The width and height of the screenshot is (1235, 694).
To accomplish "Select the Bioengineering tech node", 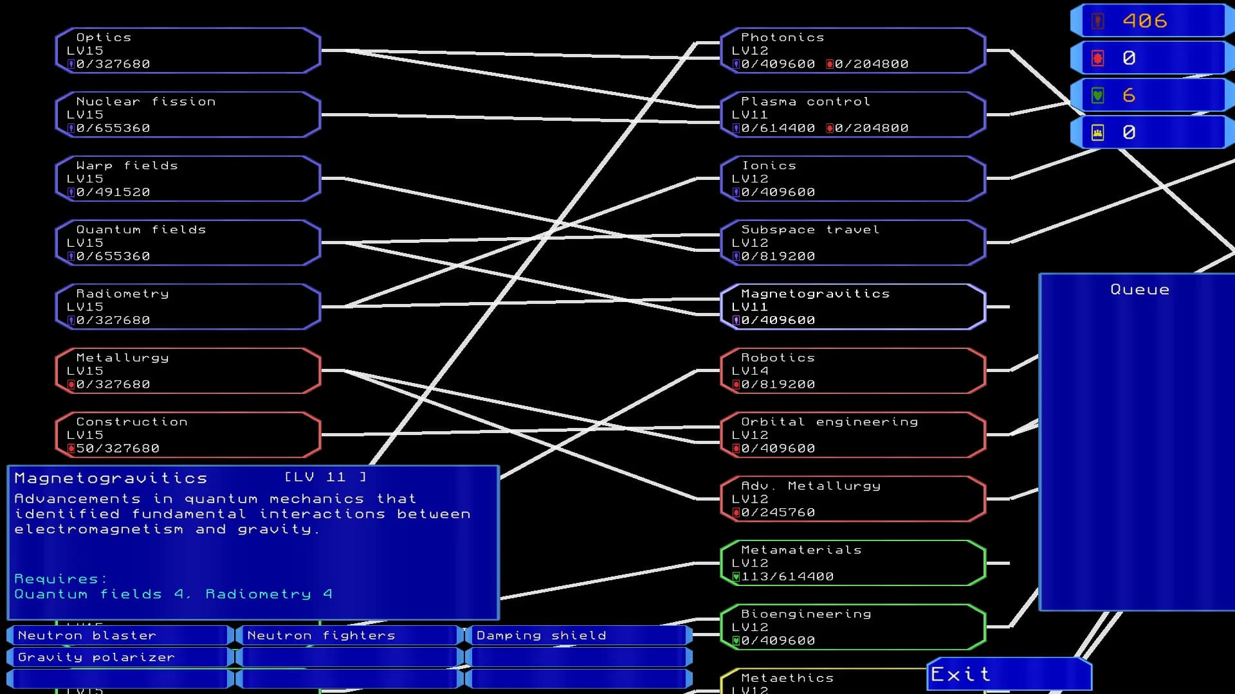I will point(853,627).
